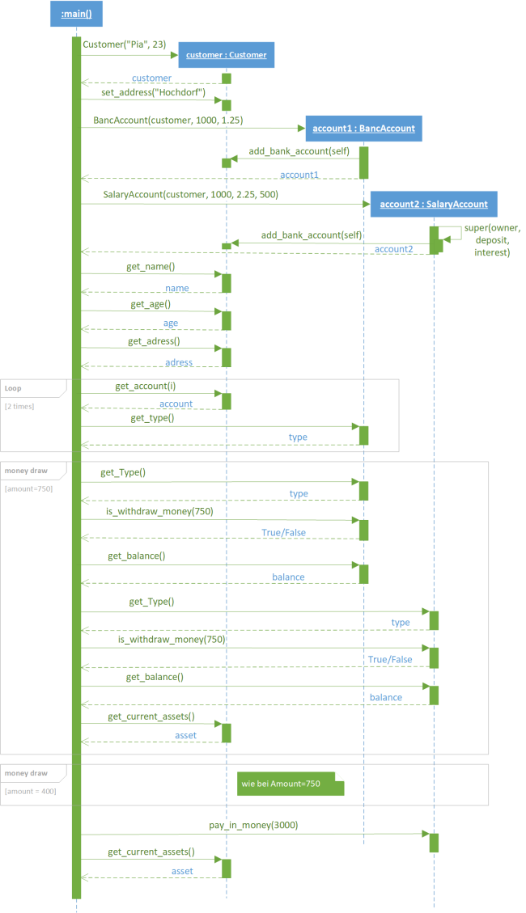Click the Customer("Pia", 23) message label
The height and width of the screenshot is (913, 526).
[124, 44]
